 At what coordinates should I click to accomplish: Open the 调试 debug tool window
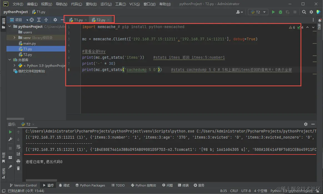[64, 185]
